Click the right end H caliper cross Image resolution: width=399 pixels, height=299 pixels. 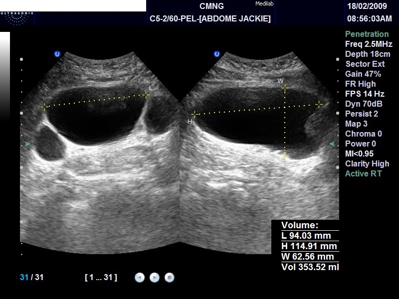coord(319,104)
